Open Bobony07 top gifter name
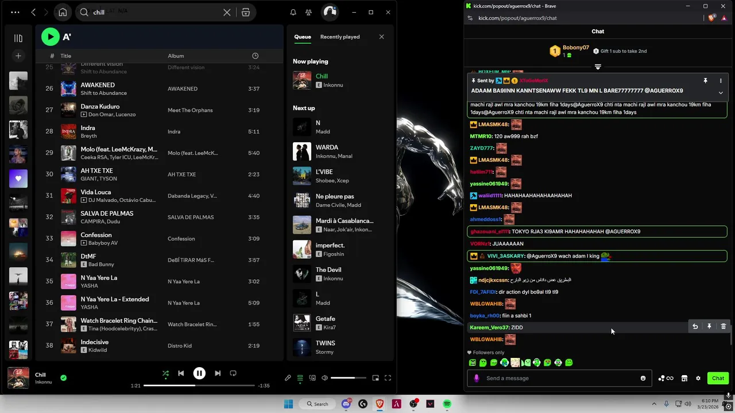Viewport: 735px width, 413px height. coord(576,48)
